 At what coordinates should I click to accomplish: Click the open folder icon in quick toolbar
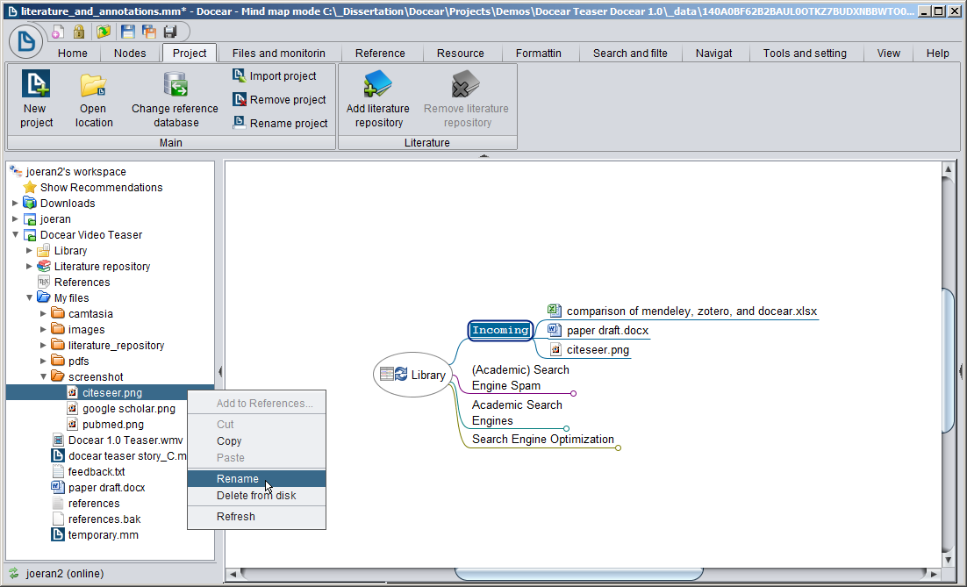(x=104, y=32)
